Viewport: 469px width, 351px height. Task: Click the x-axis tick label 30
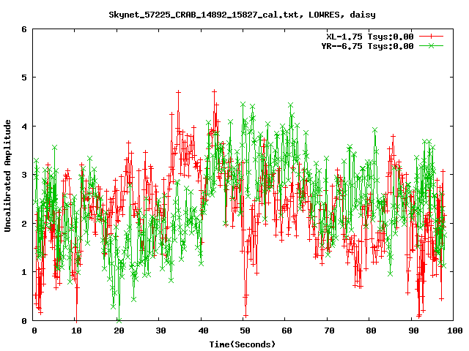tap(160, 331)
